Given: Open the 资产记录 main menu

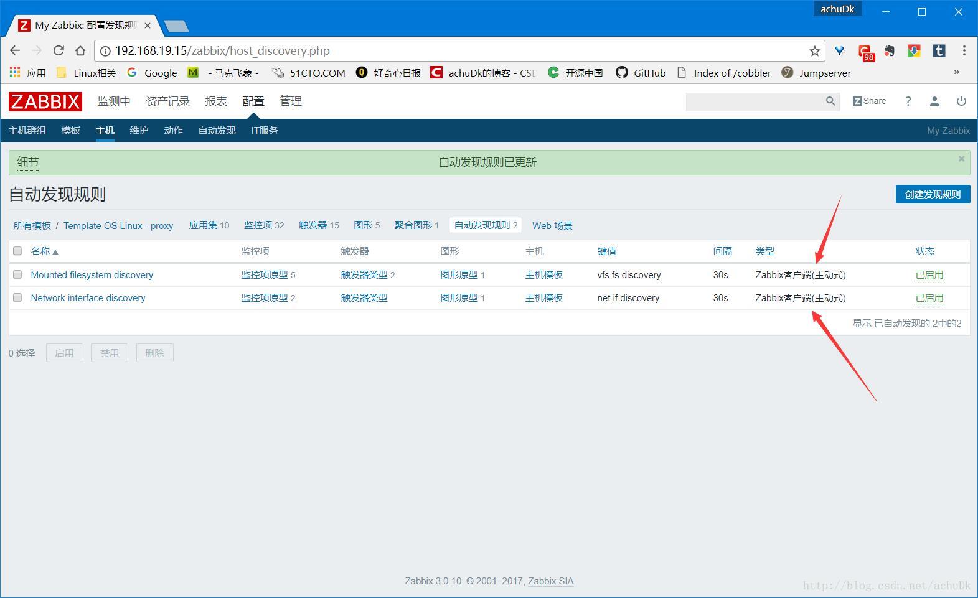Looking at the screenshot, I should (167, 101).
